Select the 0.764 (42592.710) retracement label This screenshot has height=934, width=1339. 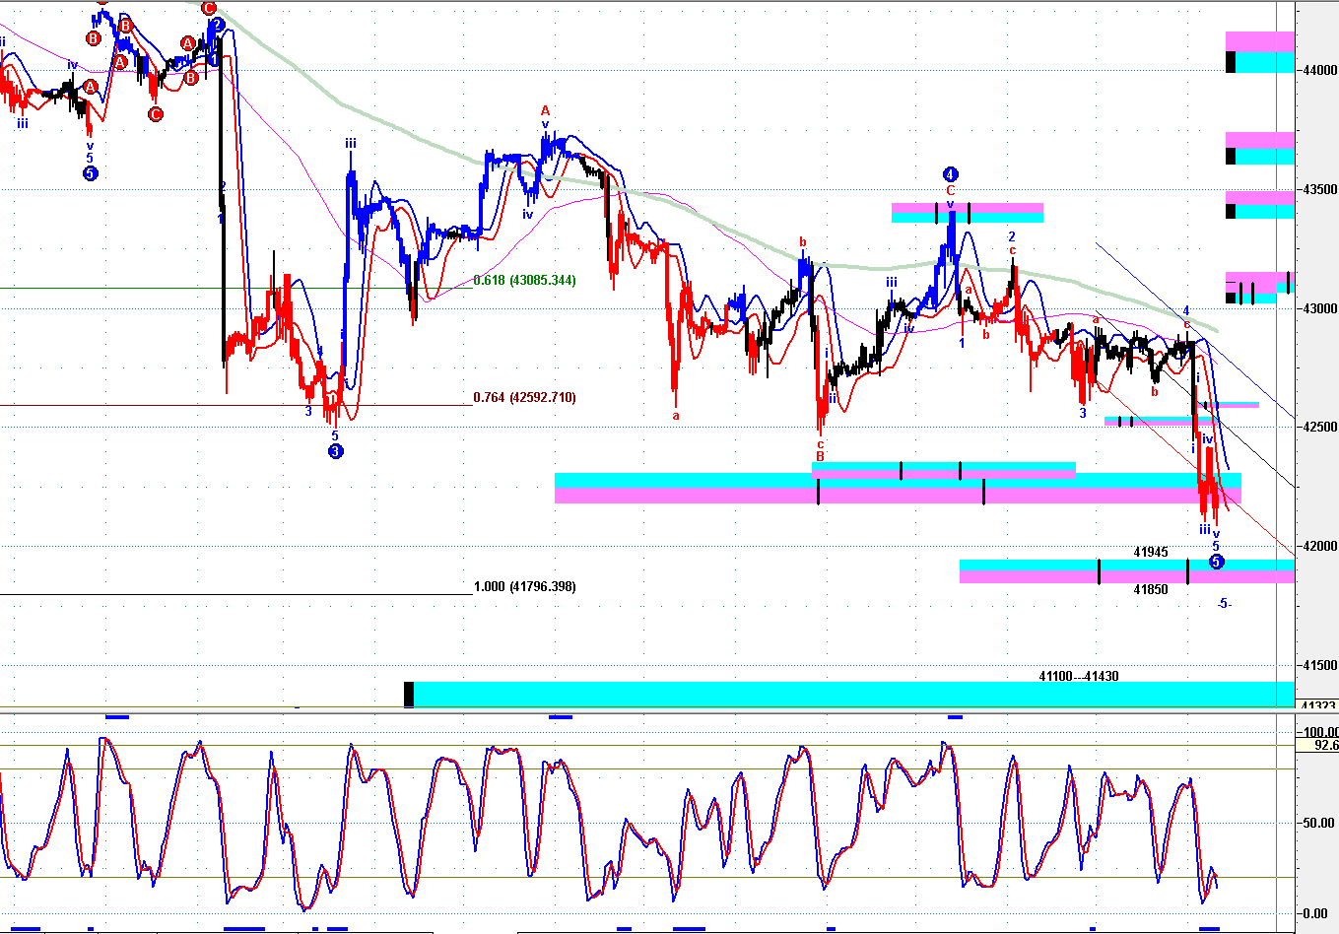[524, 398]
